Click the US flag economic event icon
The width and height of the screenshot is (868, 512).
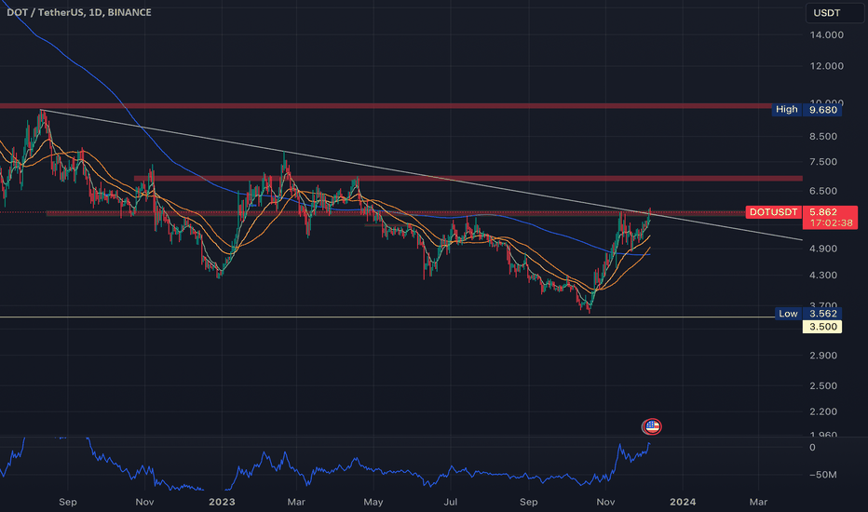click(652, 426)
